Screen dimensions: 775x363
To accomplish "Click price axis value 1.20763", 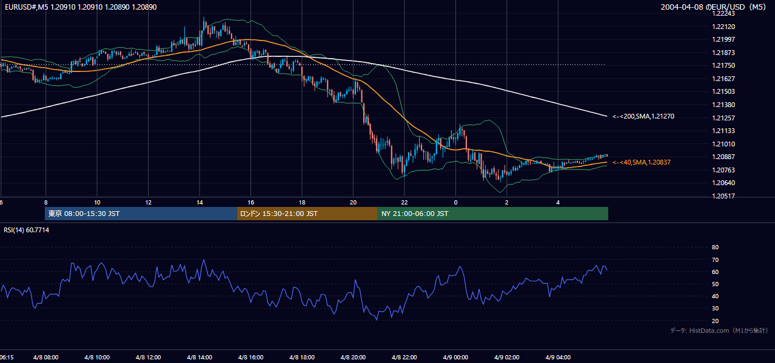I will point(723,170).
